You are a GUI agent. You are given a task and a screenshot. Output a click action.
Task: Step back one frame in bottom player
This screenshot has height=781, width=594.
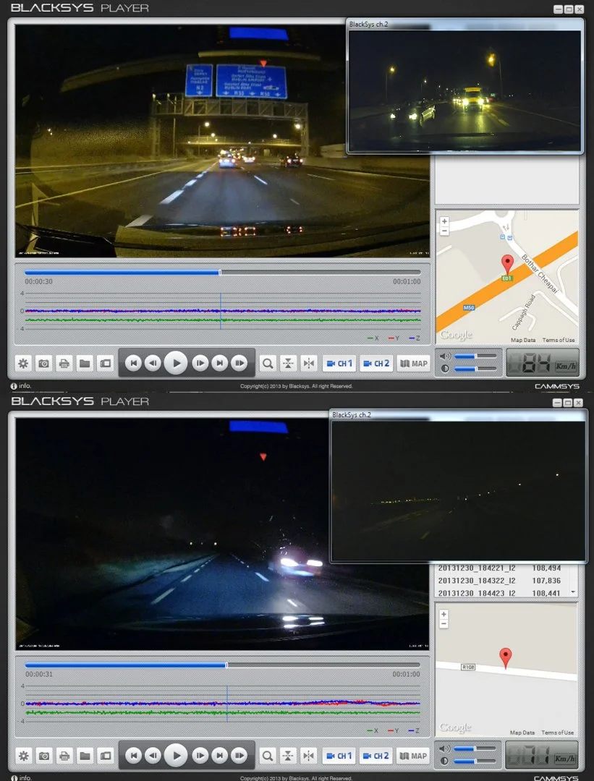click(x=153, y=756)
